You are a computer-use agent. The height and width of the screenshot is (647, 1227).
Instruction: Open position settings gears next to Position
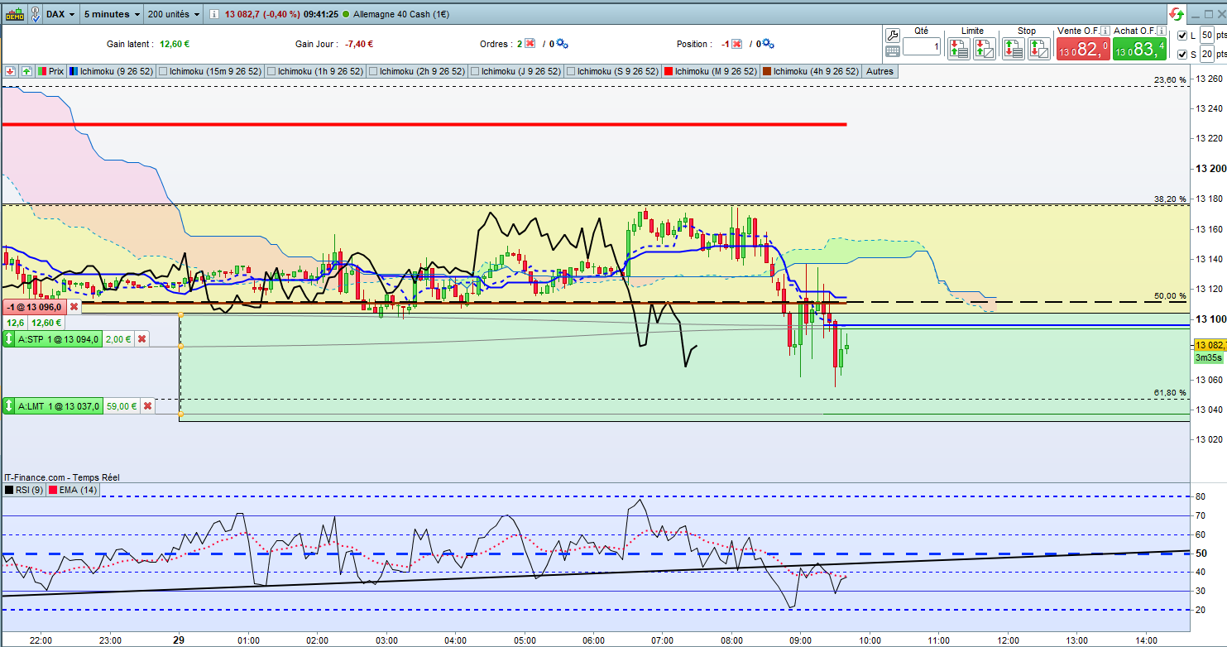tap(767, 44)
